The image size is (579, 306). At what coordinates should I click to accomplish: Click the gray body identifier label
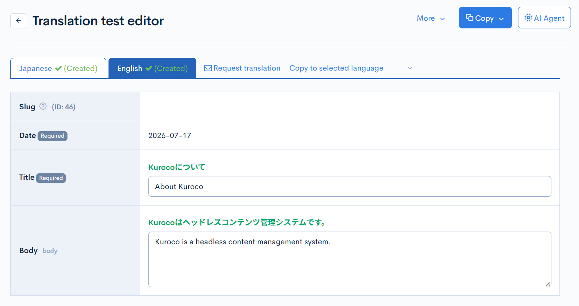tap(50, 251)
